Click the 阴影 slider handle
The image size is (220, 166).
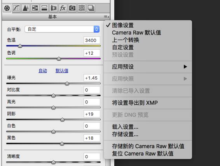tap(62, 119)
